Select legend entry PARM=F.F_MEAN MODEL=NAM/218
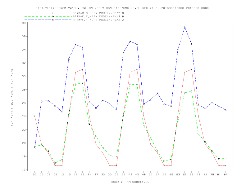Image resolution: width=246 pixels, height=190 pixels. [98, 16]
